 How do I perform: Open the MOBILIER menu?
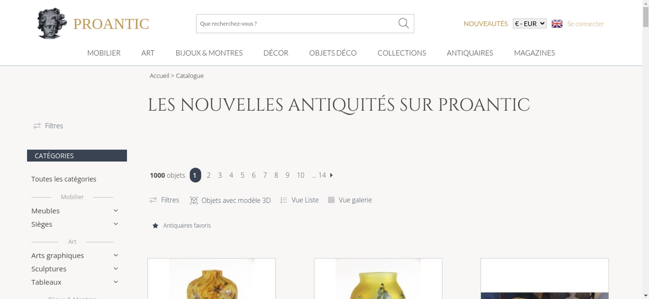tap(104, 53)
